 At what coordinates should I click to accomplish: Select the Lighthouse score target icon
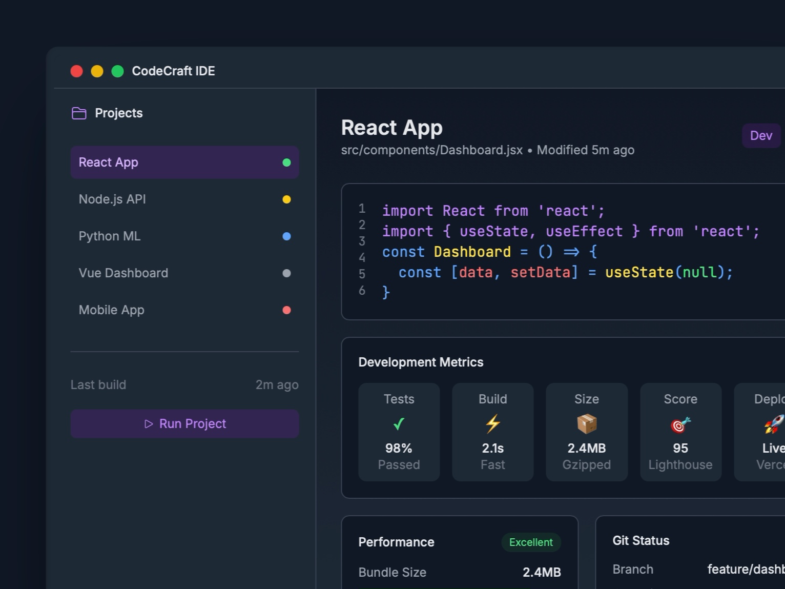680,424
